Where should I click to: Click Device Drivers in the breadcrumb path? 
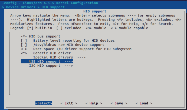(21, 7)
